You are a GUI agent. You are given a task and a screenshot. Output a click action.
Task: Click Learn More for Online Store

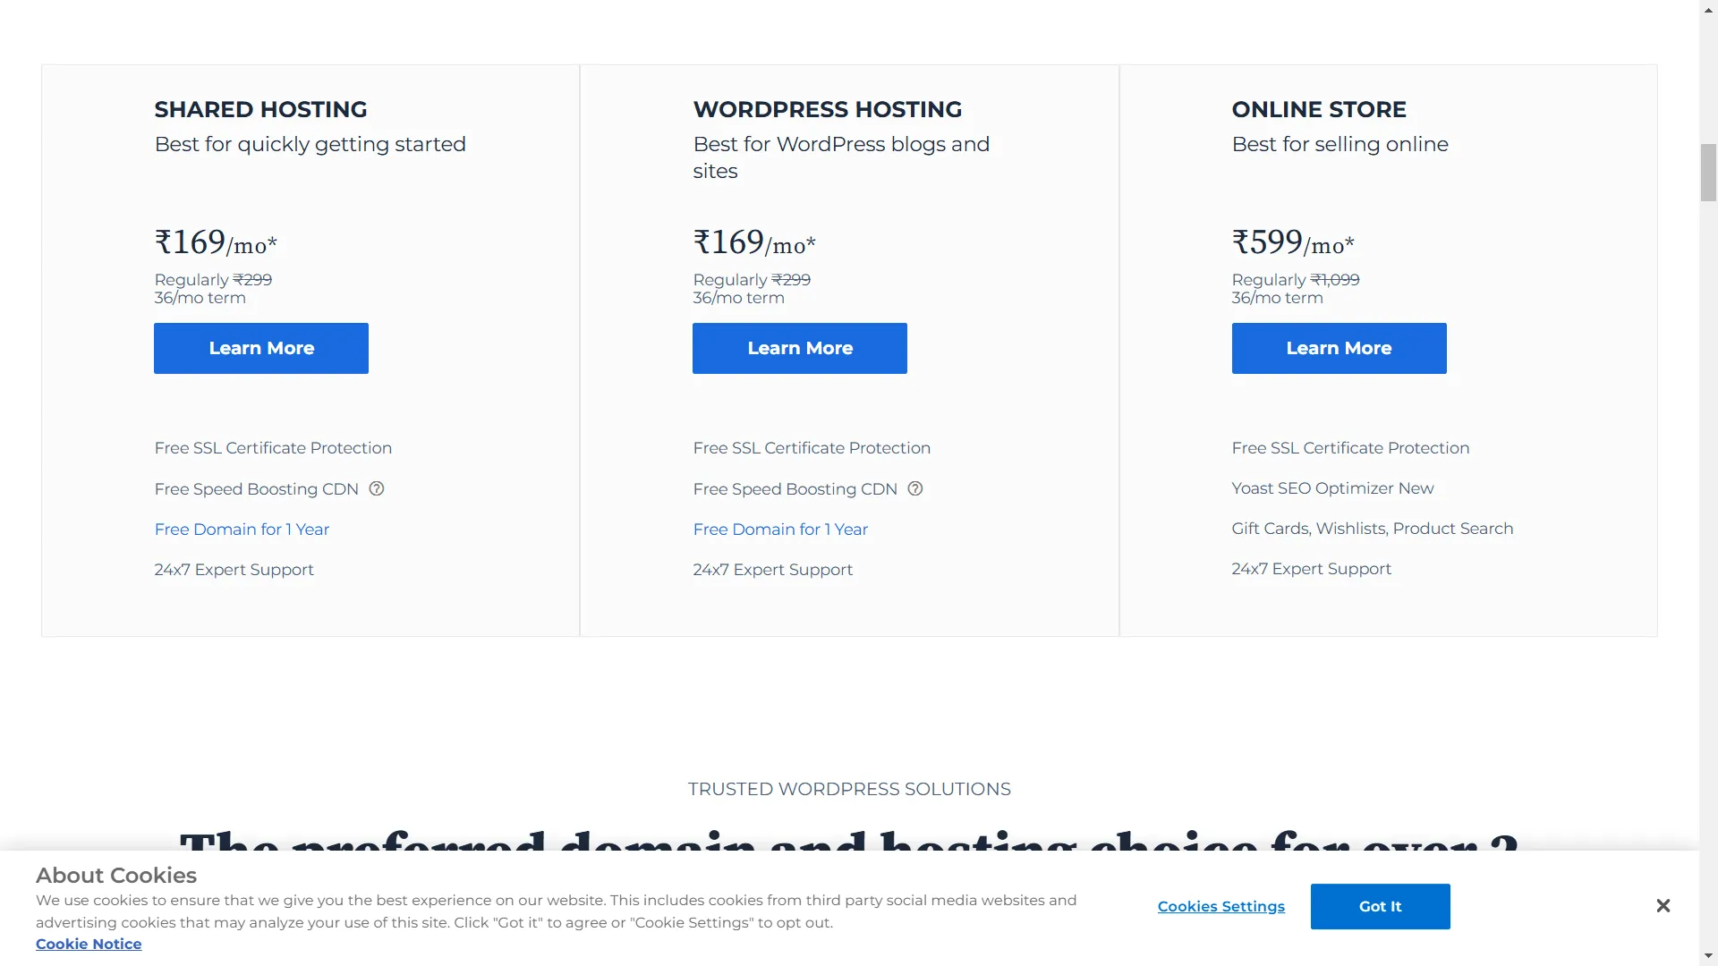[1339, 348]
